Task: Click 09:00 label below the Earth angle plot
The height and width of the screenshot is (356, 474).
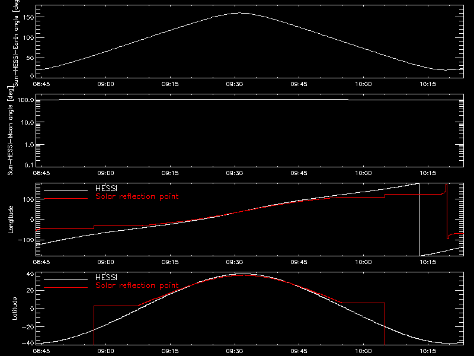Action: coord(106,84)
